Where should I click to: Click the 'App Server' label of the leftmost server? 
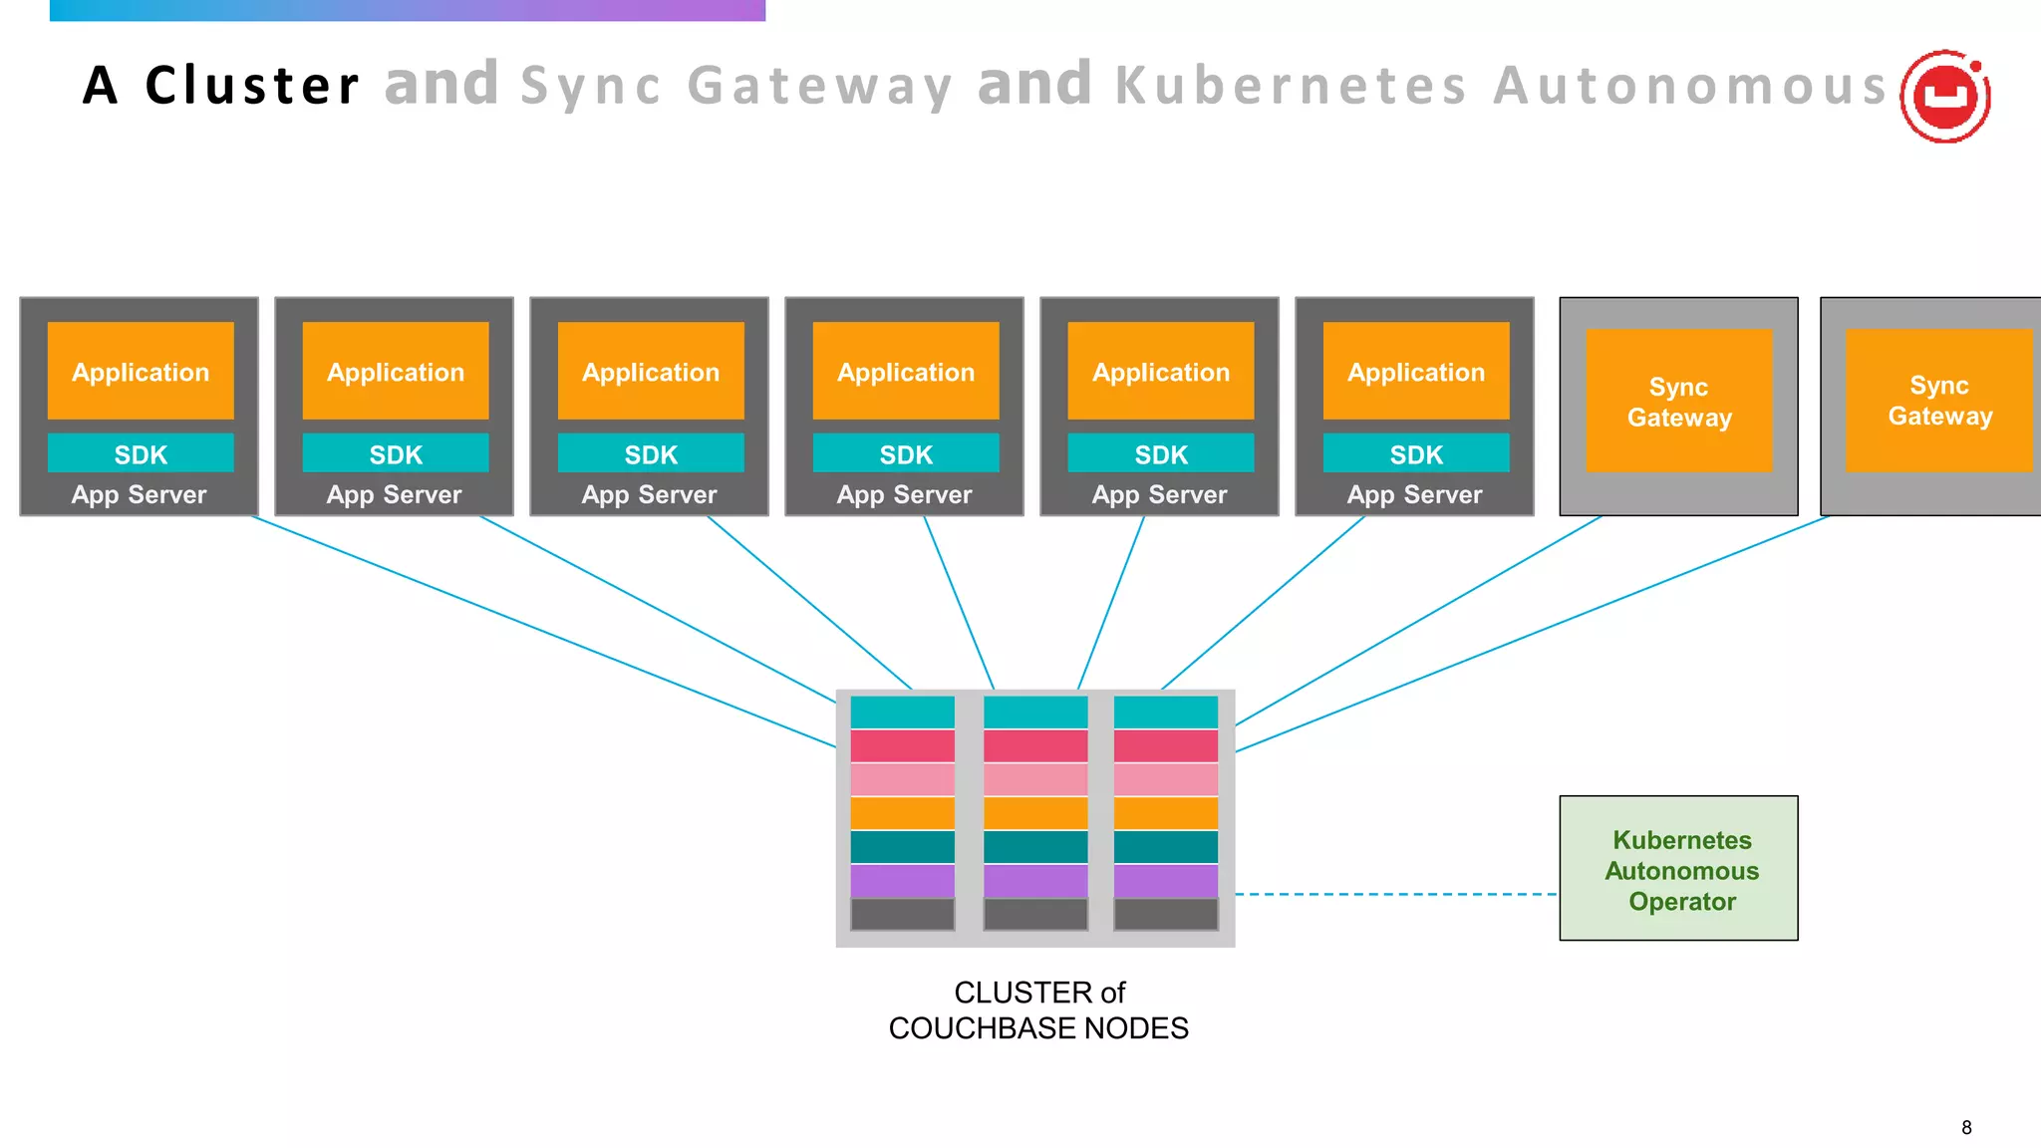coord(139,494)
